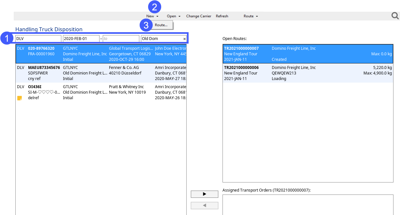The image size is (400, 215).
Task: Click the 'to' end date field
Action: click(121, 39)
